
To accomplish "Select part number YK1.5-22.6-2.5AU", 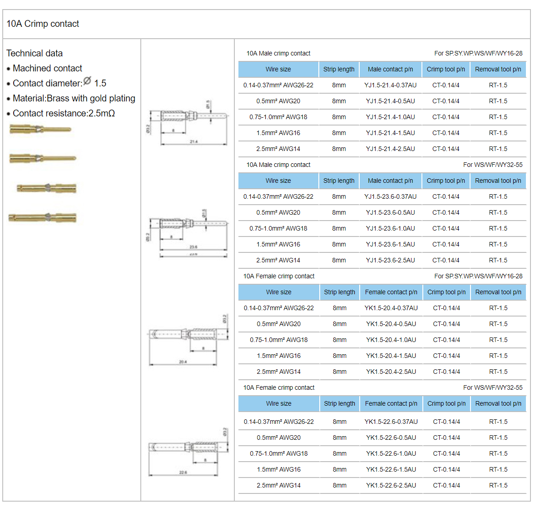I will [391, 485].
